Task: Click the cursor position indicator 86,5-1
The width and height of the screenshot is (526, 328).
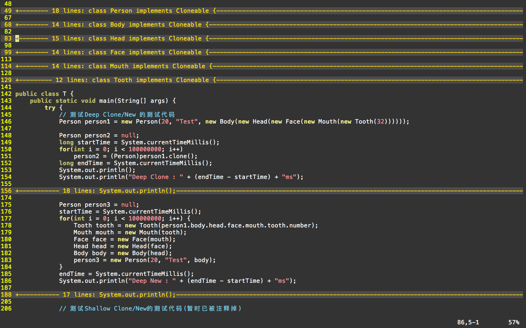Action: click(468, 323)
